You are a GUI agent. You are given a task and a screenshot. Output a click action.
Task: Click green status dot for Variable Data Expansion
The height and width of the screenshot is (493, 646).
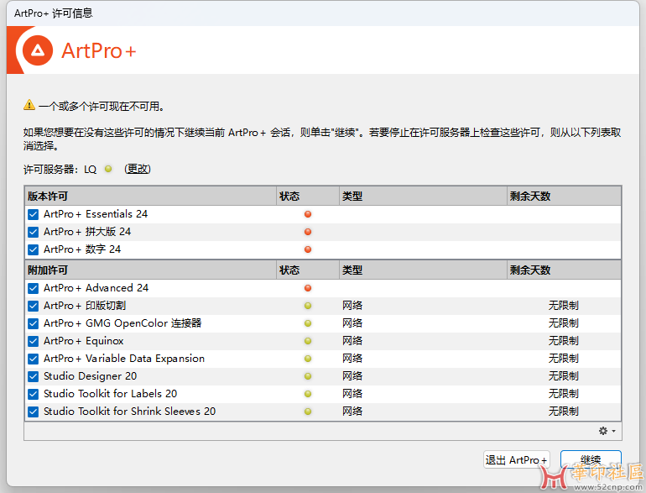pyautogui.click(x=308, y=359)
